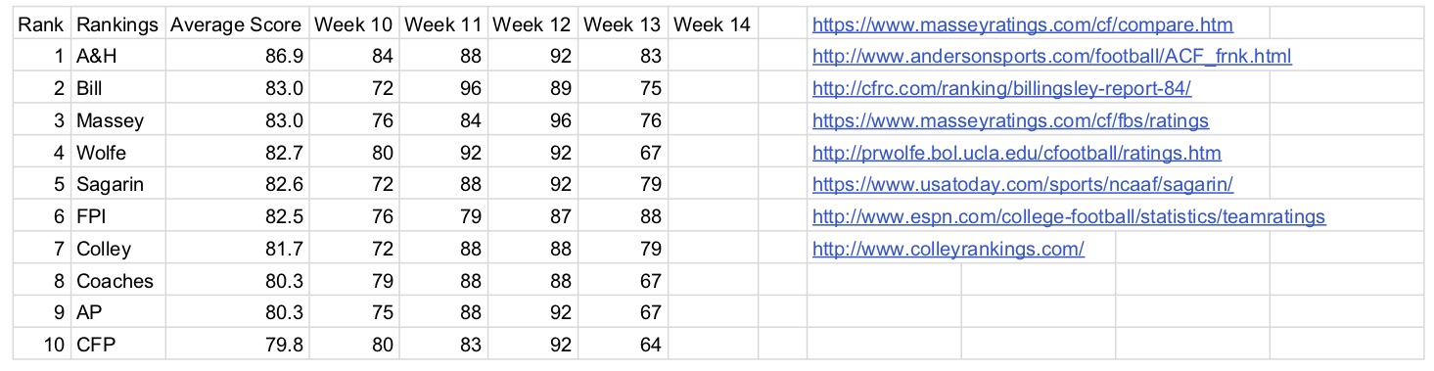Open the prwolfe.bol.ucla.edu ratings link
Screen dimensions: 1434x371
(1017, 154)
